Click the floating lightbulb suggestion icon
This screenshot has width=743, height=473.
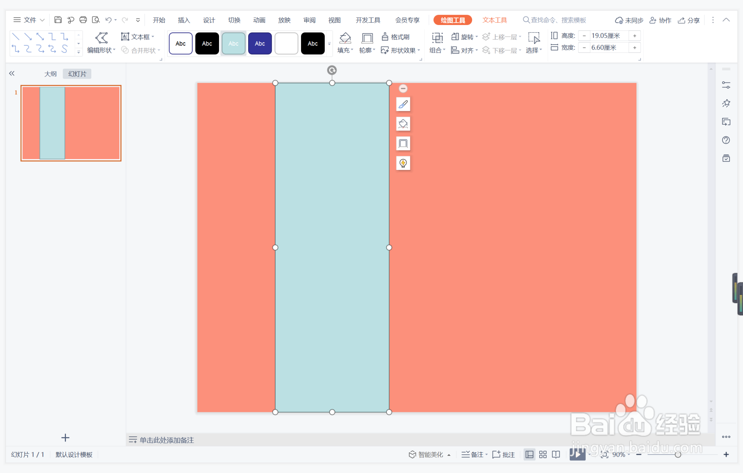pos(403,163)
